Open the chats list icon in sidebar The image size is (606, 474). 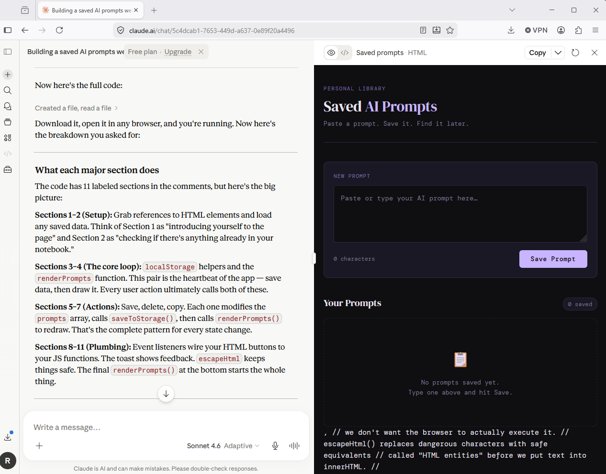click(8, 106)
